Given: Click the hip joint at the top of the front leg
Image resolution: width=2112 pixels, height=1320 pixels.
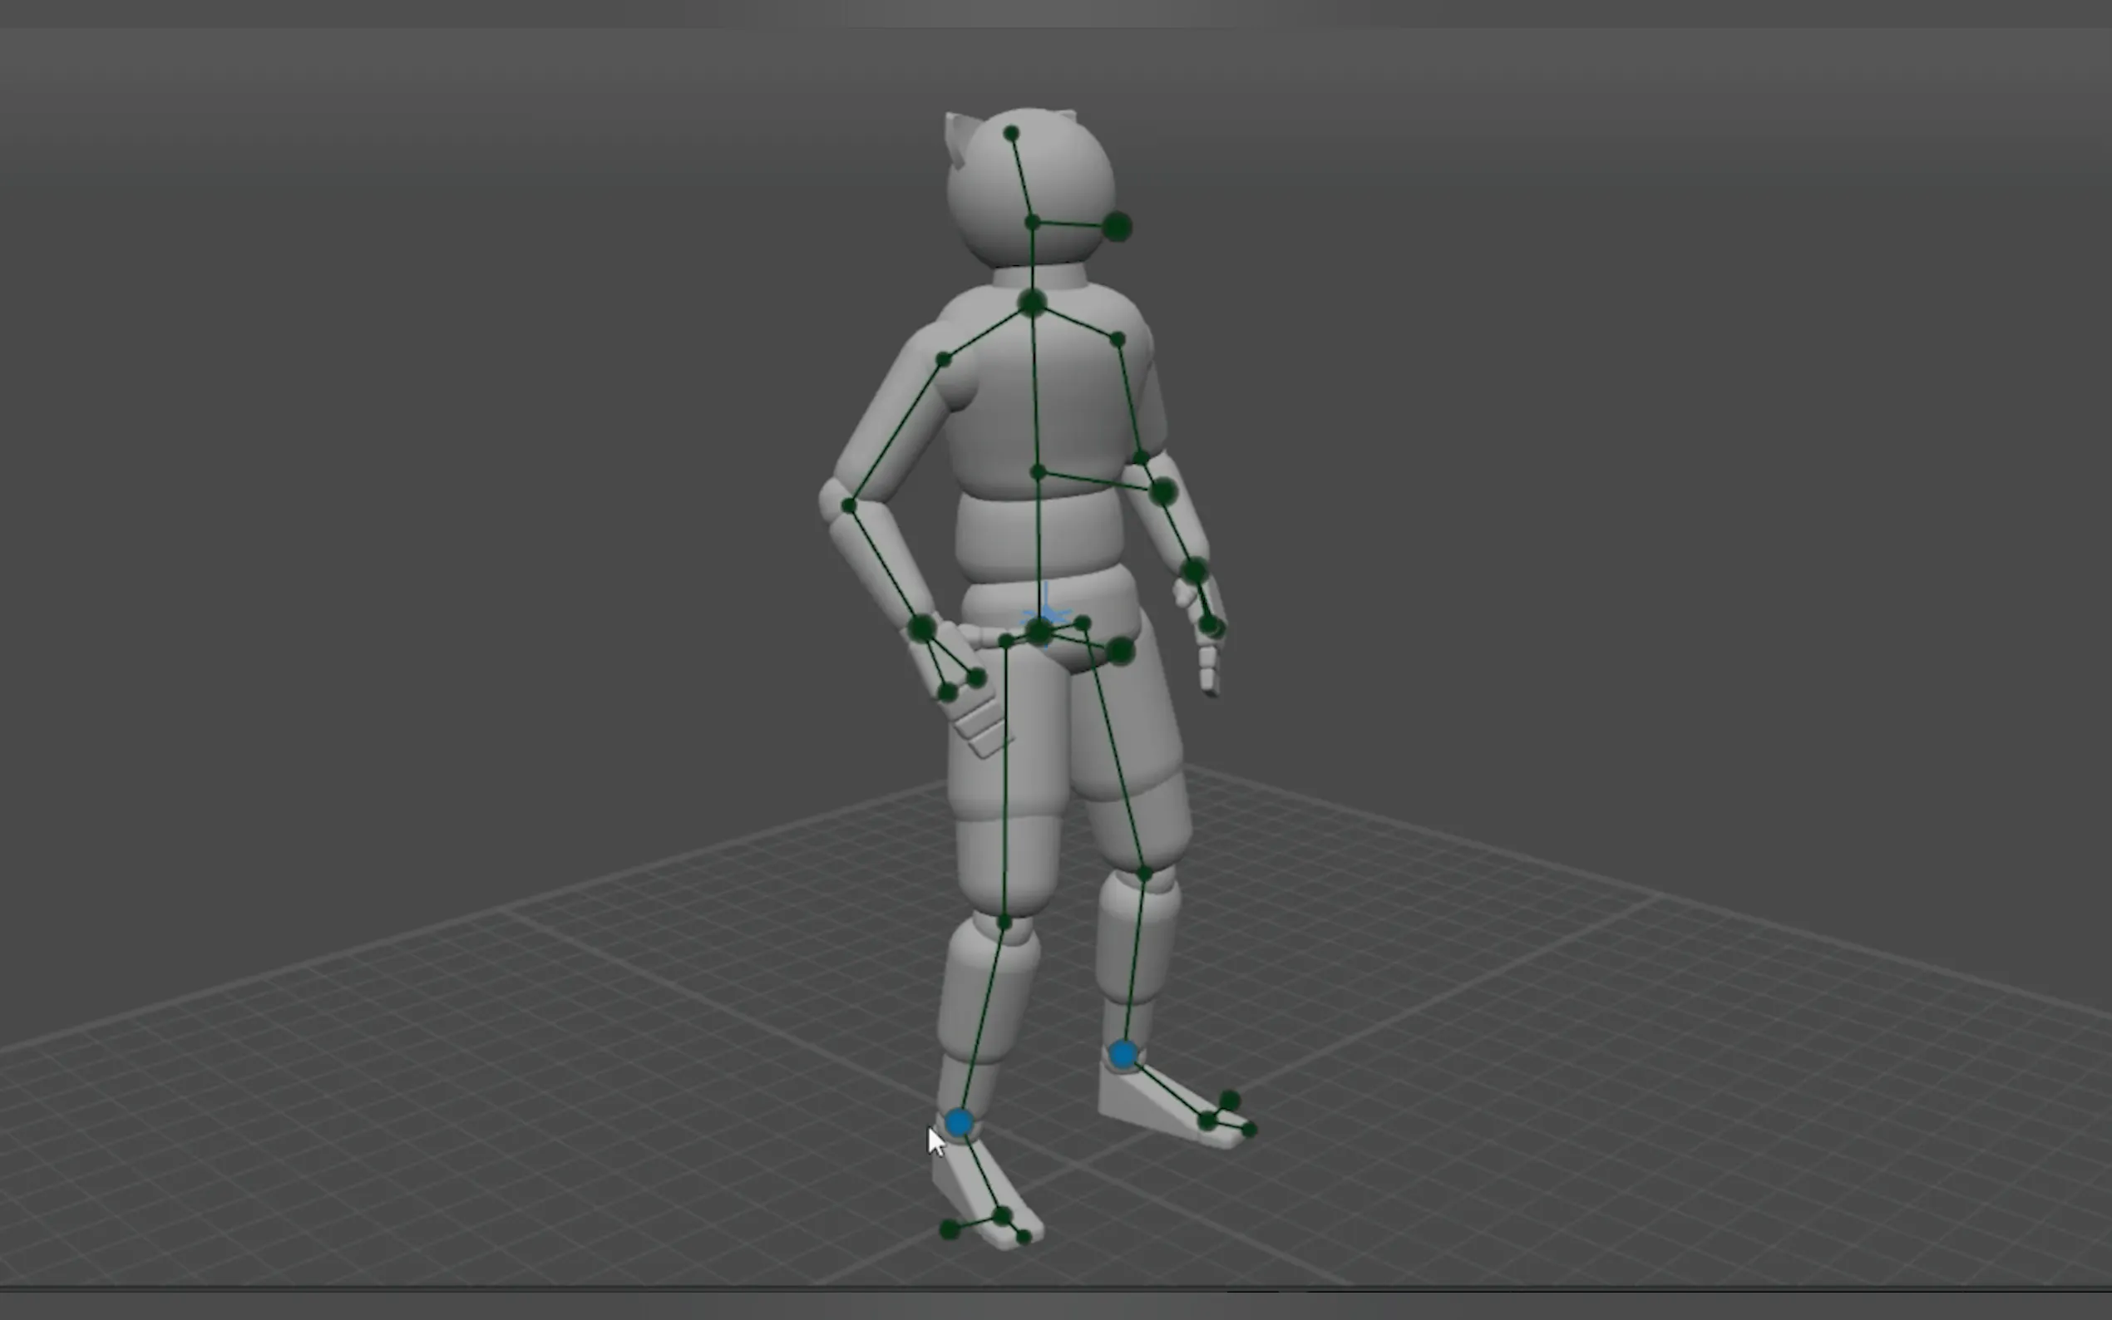Looking at the screenshot, I should coord(1006,642).
